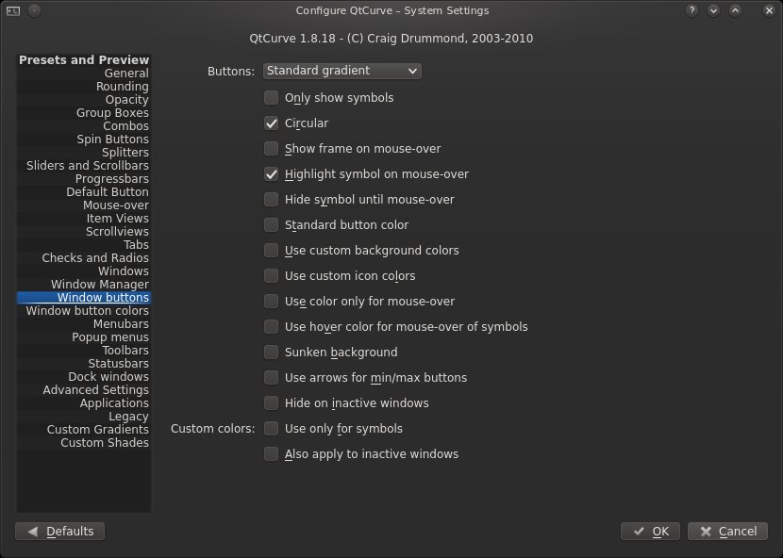The width and height of the screenshot is (783, 558).
Task: Select highlighted Window buttons entry
Action: coord(84,298)
